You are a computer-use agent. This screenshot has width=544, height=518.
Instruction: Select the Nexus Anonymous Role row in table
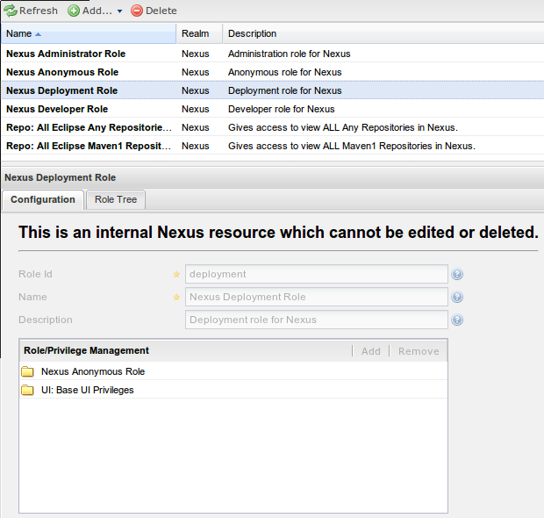[272, 72]
